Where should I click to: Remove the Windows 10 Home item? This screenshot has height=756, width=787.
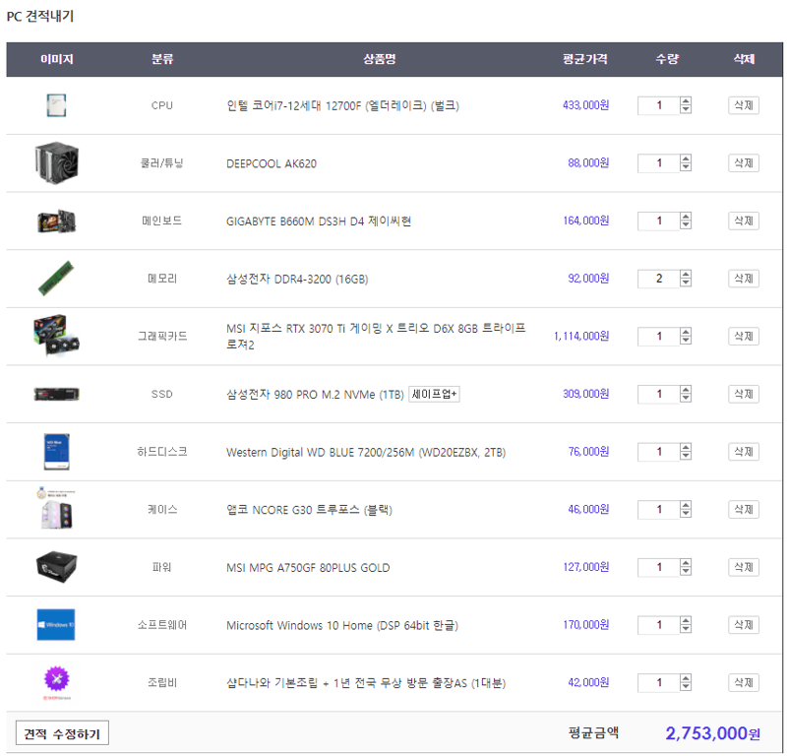click(x=744, y=625)
